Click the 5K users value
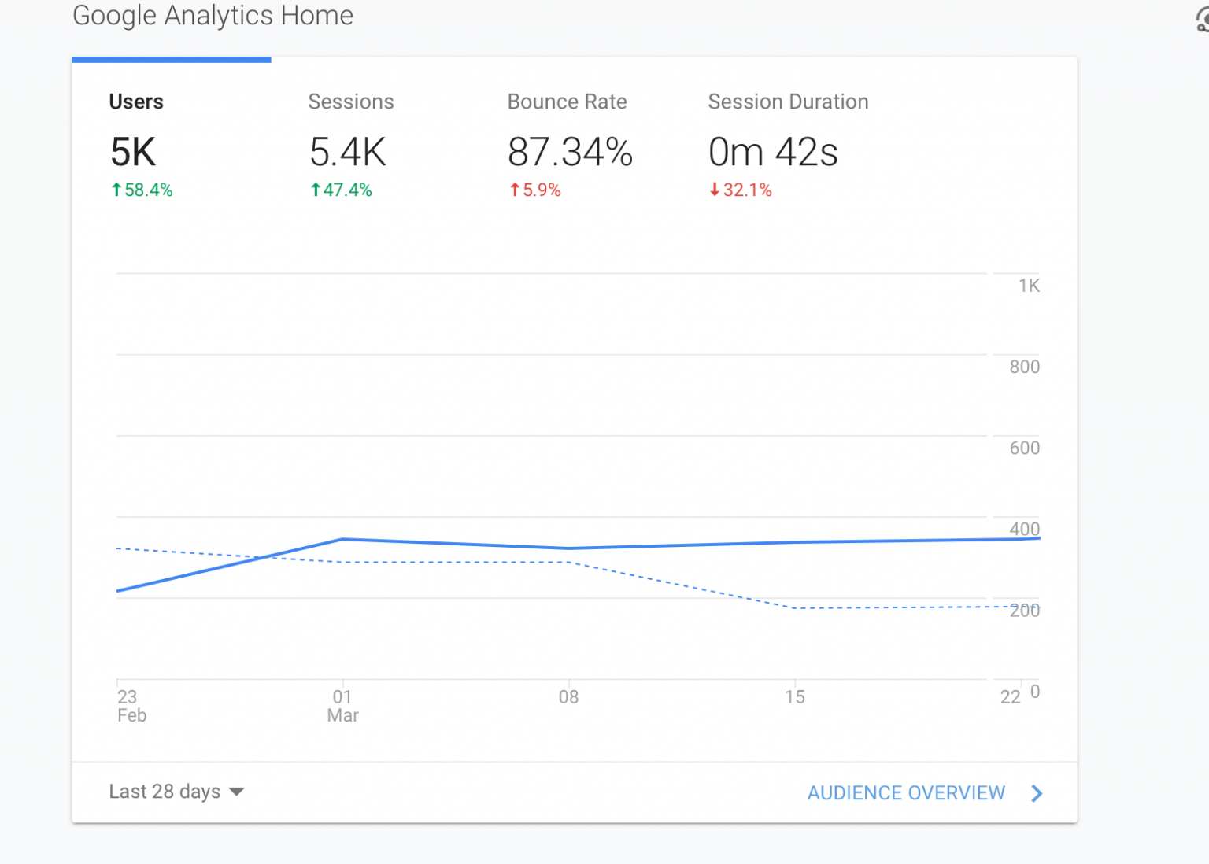This screenshot has height=864, width=1209. (133, 152)
